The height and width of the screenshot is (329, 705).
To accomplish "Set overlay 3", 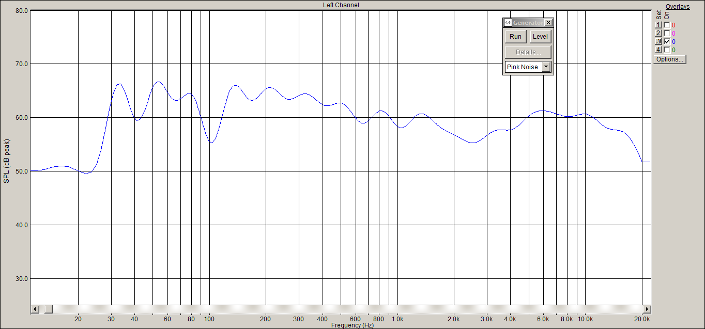I will pyautogui.click(x=658, y=41).
